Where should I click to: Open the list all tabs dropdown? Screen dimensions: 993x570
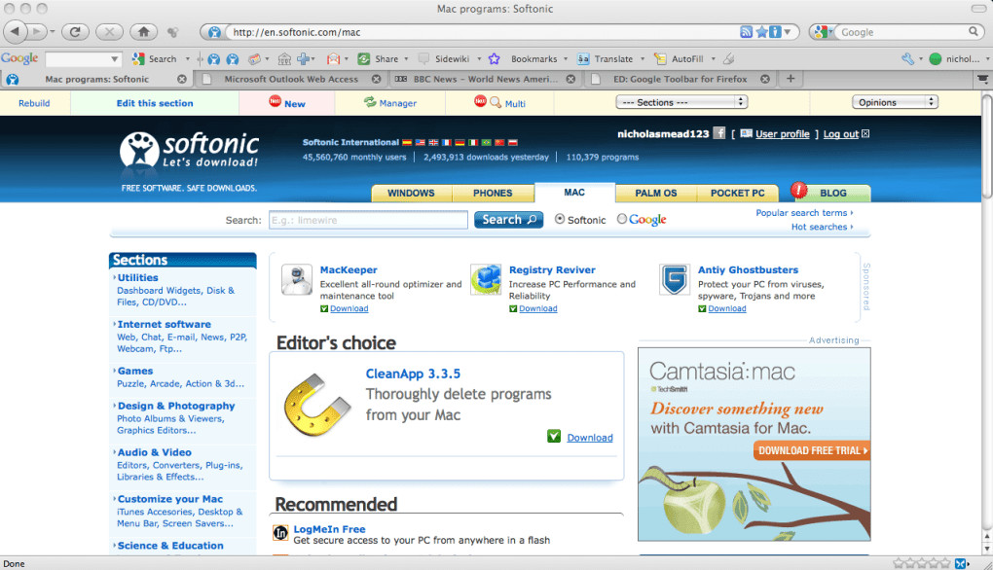tap(982, 79)
